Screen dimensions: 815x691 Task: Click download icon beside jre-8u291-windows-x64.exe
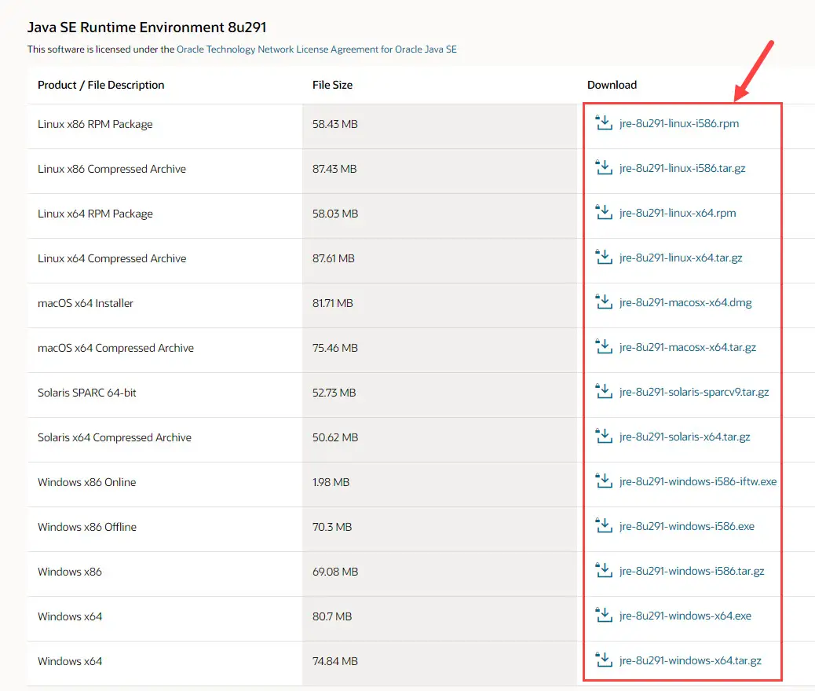[603, 615]
